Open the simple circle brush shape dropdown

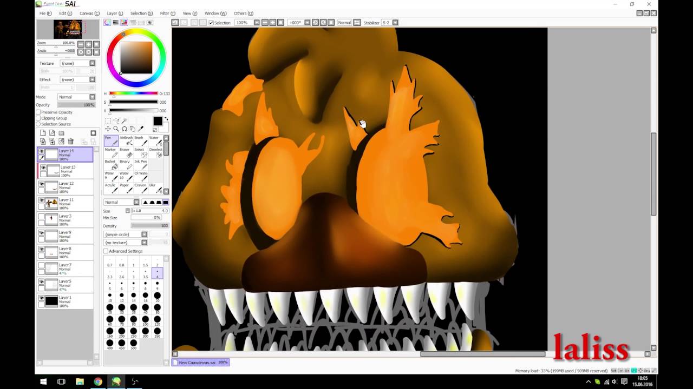click(126, 234)
